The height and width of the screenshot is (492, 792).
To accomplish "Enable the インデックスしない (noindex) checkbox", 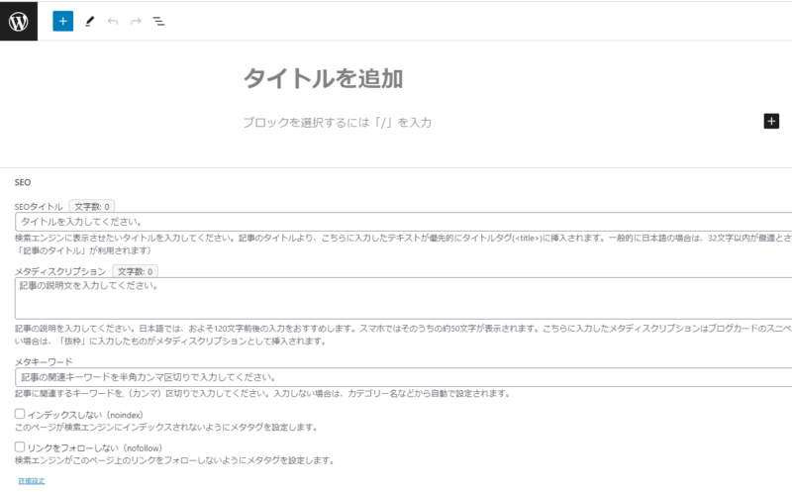I will 21,414.
